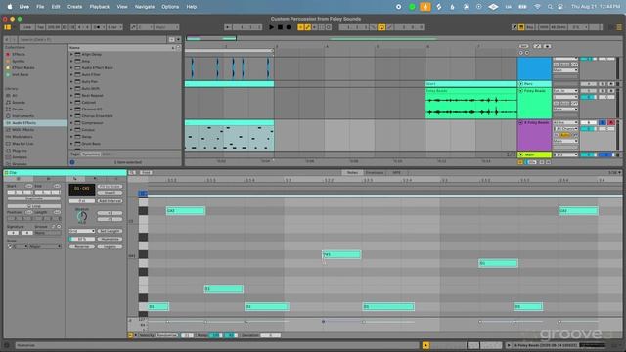
Task: Click the Humanize button
Action: (x=110, y=239)
